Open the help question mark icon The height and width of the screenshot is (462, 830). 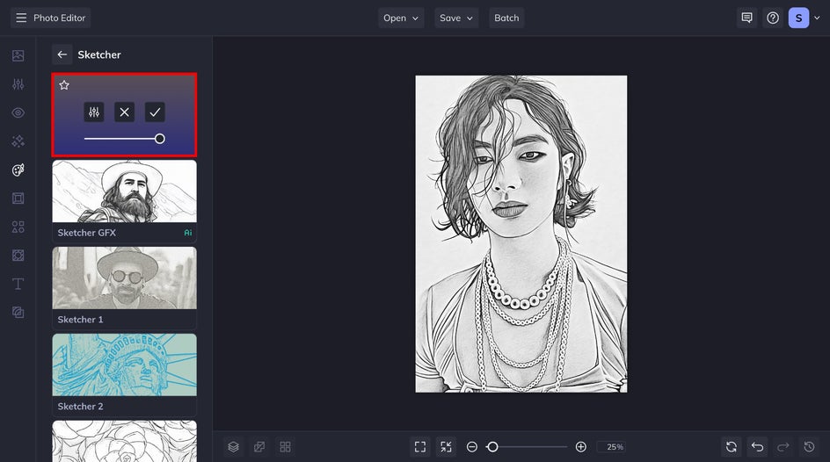pos(773,18)
